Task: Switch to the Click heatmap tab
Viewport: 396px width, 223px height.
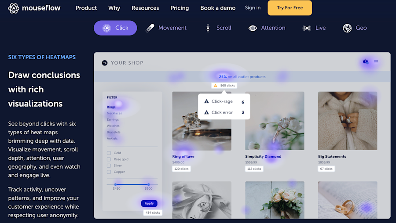Action: (x=115, y=28)
